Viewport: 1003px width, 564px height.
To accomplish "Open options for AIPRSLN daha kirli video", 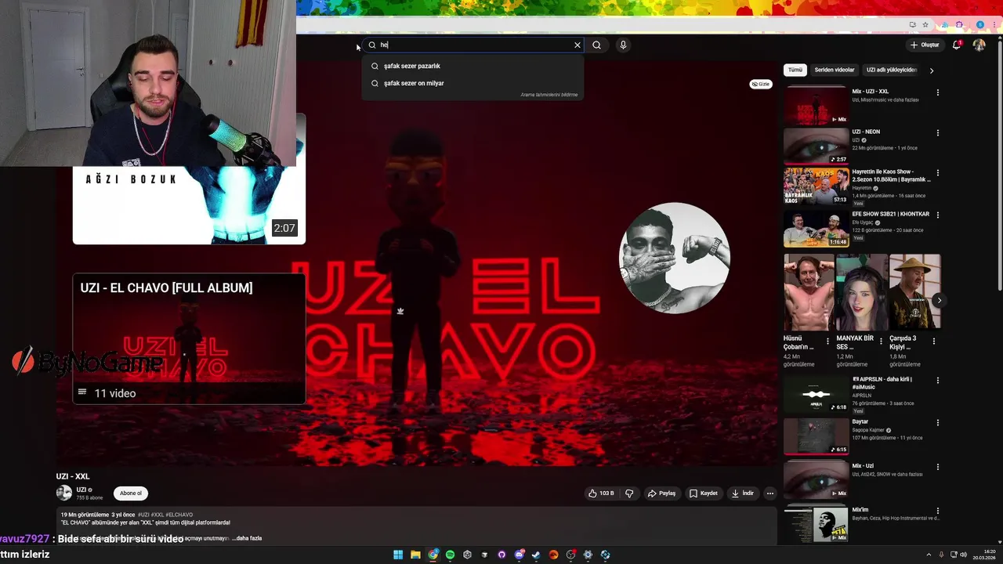I will coord(938,380).
